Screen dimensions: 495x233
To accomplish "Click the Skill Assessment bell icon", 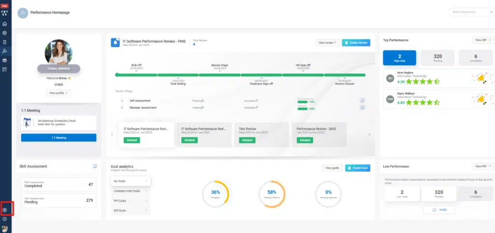I will click(x=95, y=166).
